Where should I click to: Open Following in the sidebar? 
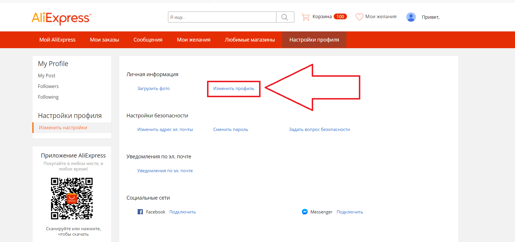pos(48,97)
